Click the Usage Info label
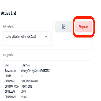The width and height of the screenshot is (101, 101). pyautogui.click(x=8, y=55)
